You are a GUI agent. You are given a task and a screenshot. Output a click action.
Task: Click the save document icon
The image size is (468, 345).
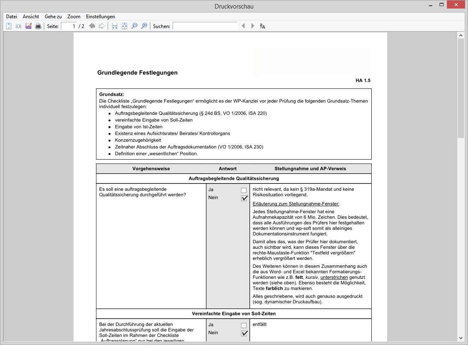coord(28,26)
